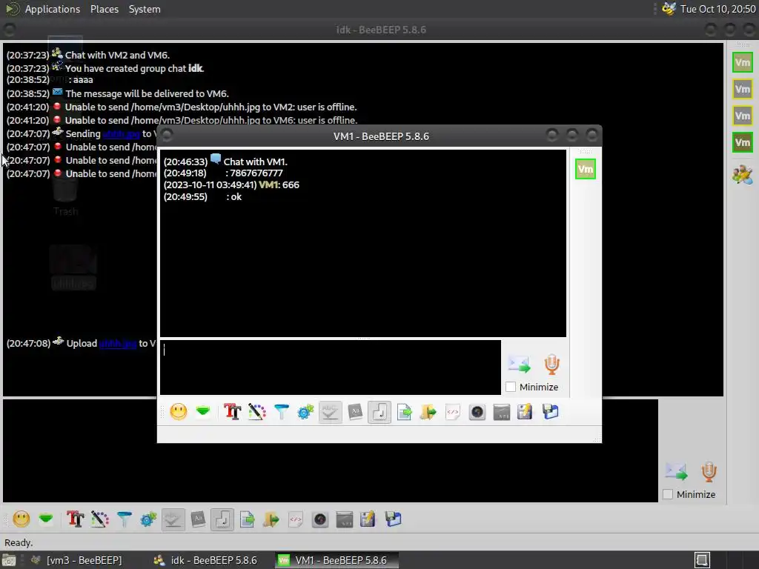759x569 pixels.
Task: Send a file from idk window toolbar
Action: pos(247,519)
